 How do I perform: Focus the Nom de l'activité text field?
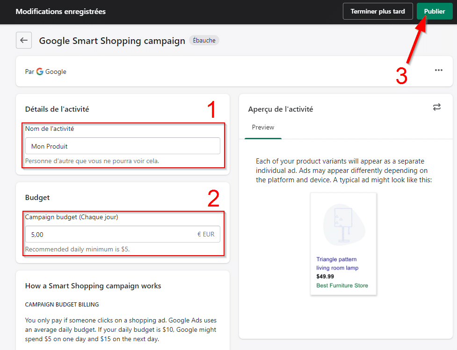pyautogui.click(x=123, y=146)
